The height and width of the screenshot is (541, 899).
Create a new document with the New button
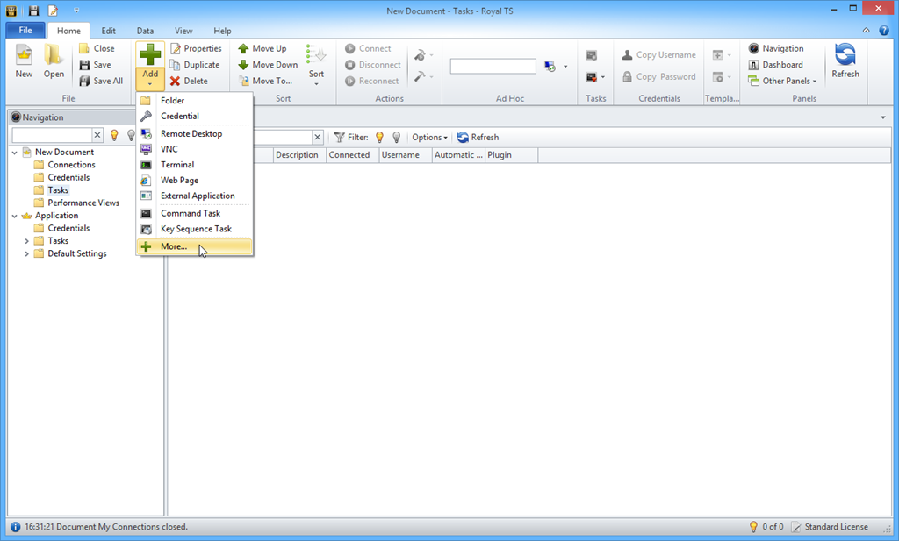24,61
